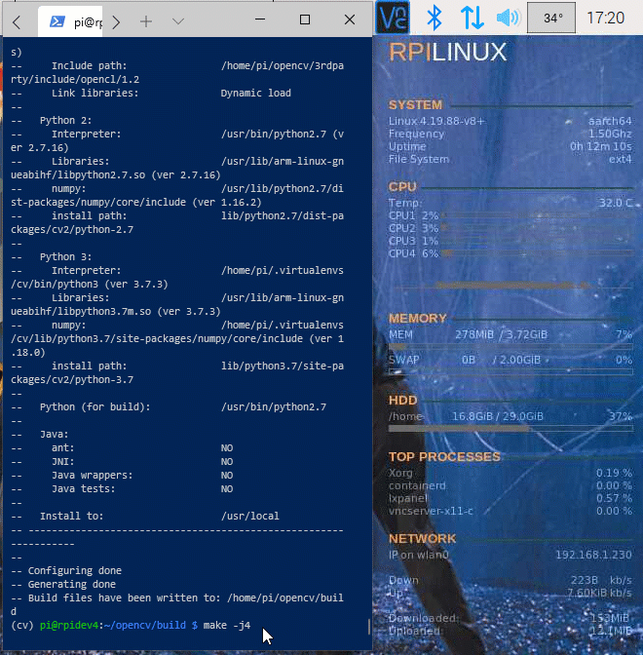The height and width of the screenshot is (655, 643).
Task: Click the '278MiB / 3.72GiB' memory value
Action: [x=501, y=334]
